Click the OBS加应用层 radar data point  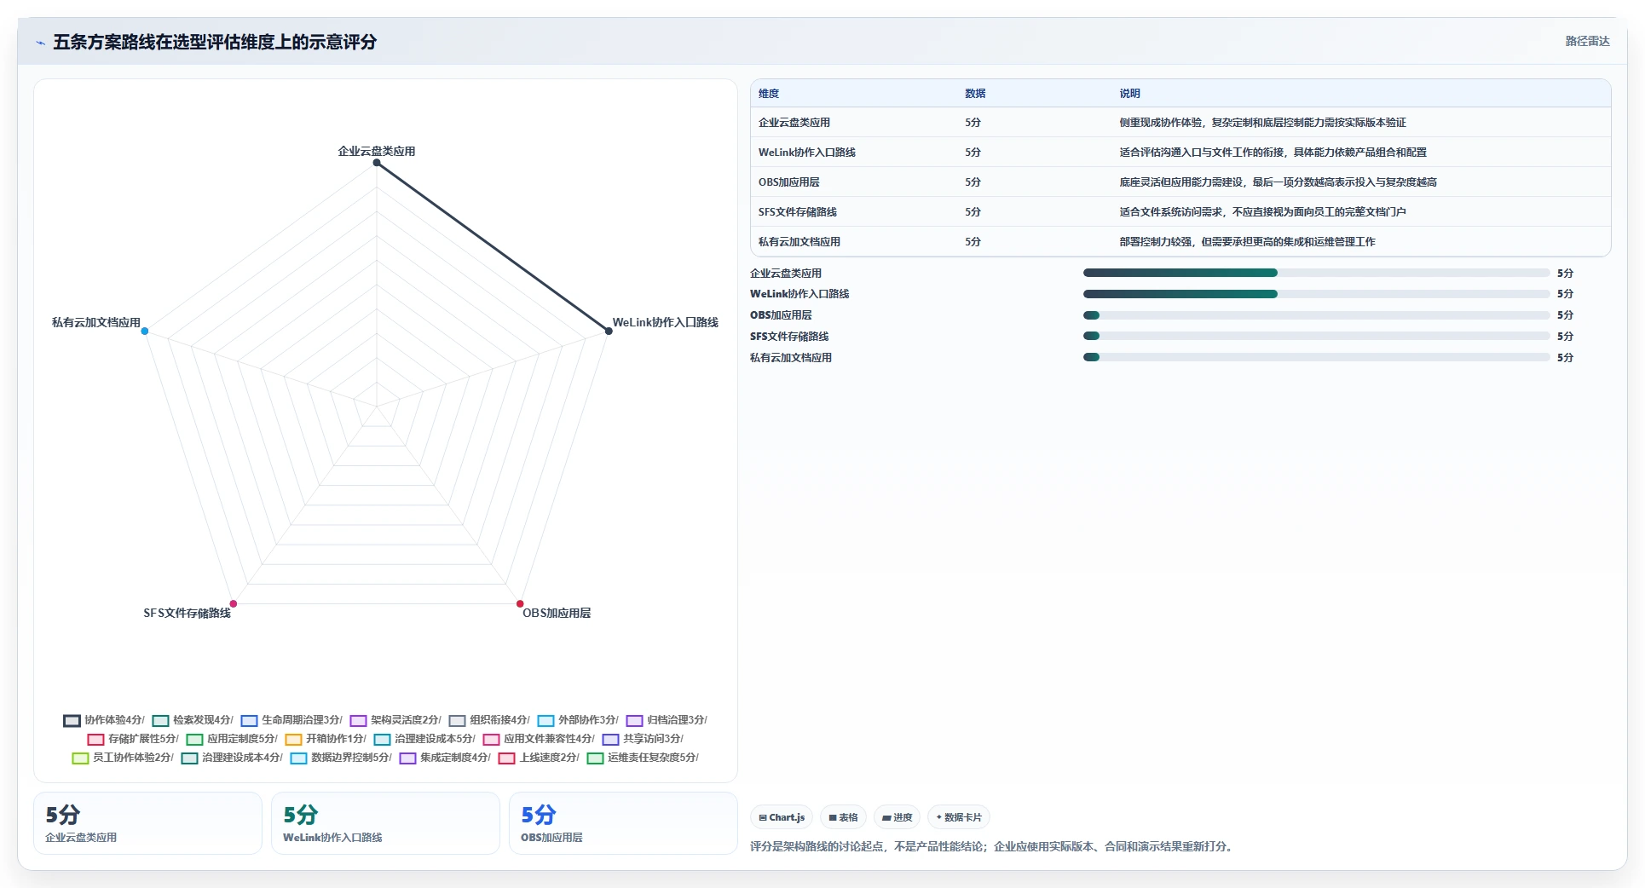coord(520,603)
